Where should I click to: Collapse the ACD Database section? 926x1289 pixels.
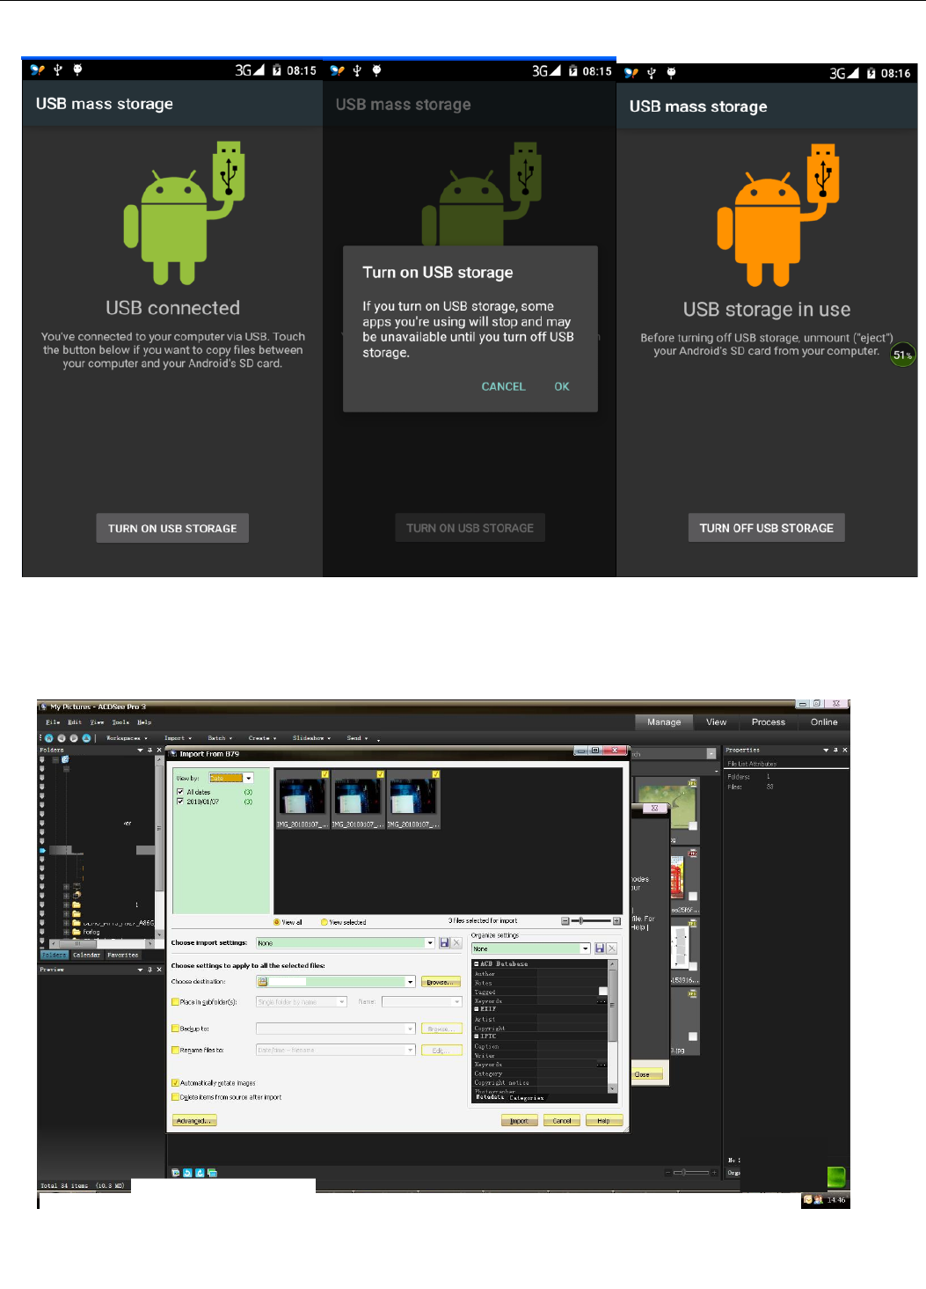point(477,964)
